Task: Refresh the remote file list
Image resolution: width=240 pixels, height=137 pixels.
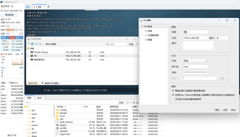Action: 128,102
